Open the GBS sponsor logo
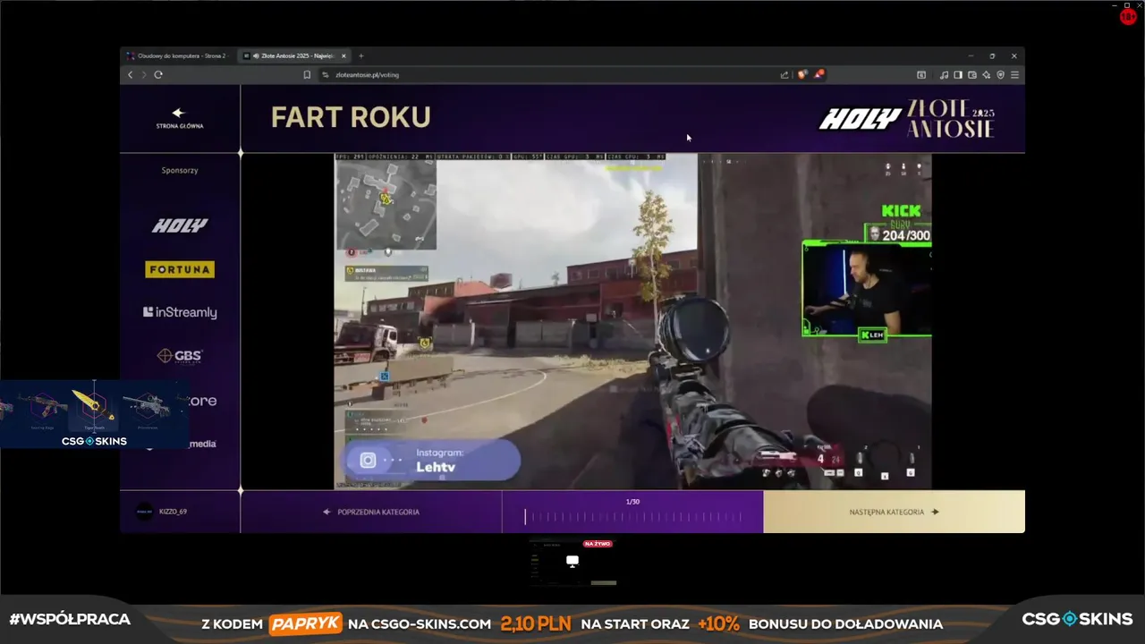This screenshot has width=1145, height=644. (180, 356)
